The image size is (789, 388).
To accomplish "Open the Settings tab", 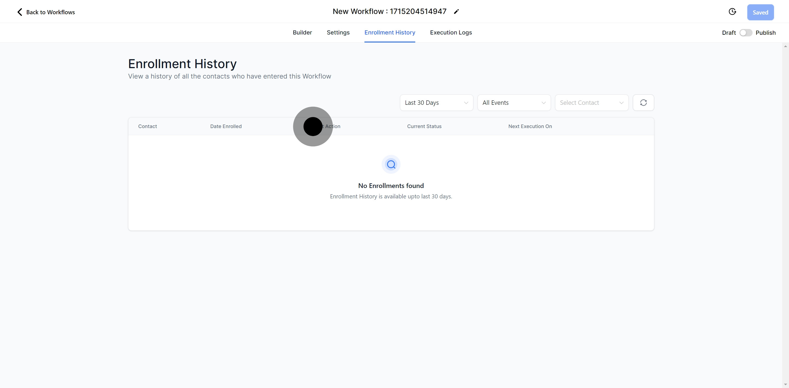I will tap(338, 33).
